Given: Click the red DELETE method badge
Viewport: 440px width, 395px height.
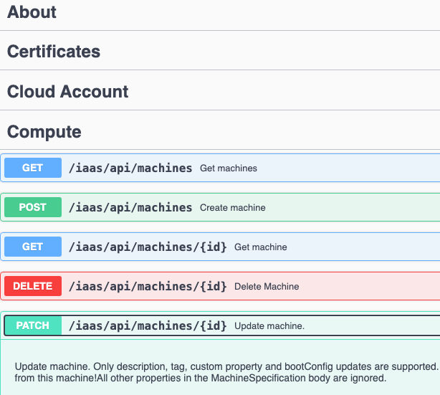Looking at the screenshot, I should pos(33,286).
